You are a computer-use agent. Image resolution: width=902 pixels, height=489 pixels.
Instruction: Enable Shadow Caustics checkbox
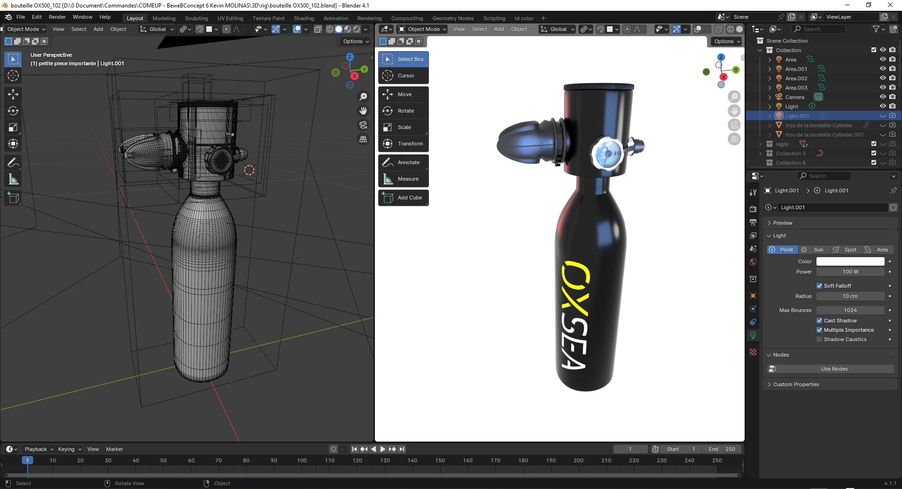point(819,339)
